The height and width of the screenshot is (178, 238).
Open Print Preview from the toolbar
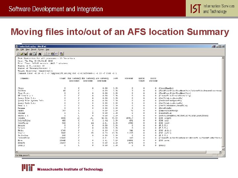(35, 54)
